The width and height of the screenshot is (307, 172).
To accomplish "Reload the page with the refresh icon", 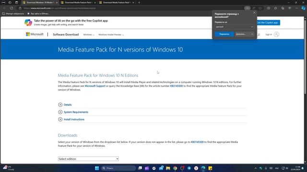I will pyautogui.click(x=12, y=8).
